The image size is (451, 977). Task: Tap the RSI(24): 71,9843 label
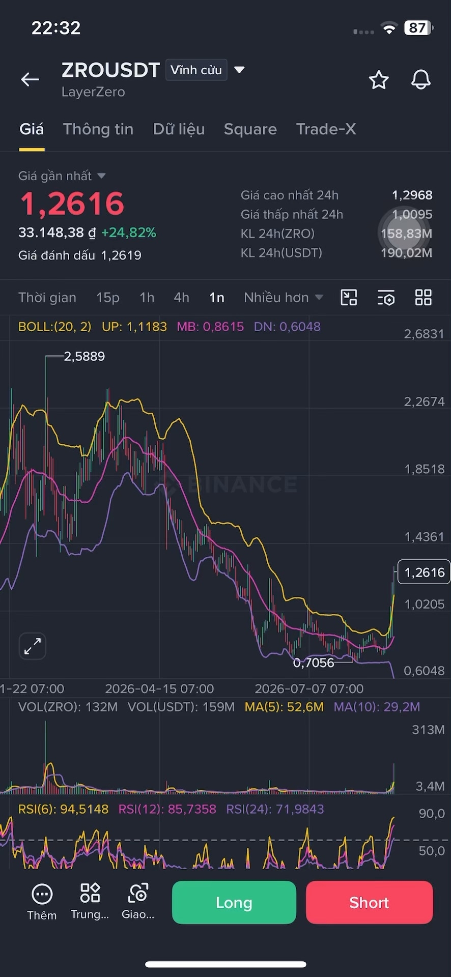[275, 809]
